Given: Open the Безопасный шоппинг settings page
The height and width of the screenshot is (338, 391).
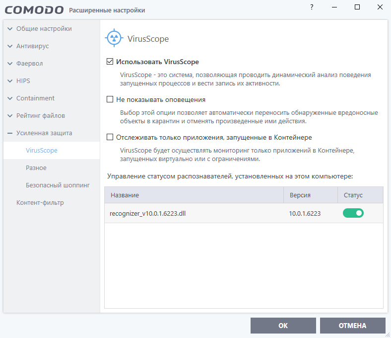Looking at the screenshot, I should click(58, 185).
